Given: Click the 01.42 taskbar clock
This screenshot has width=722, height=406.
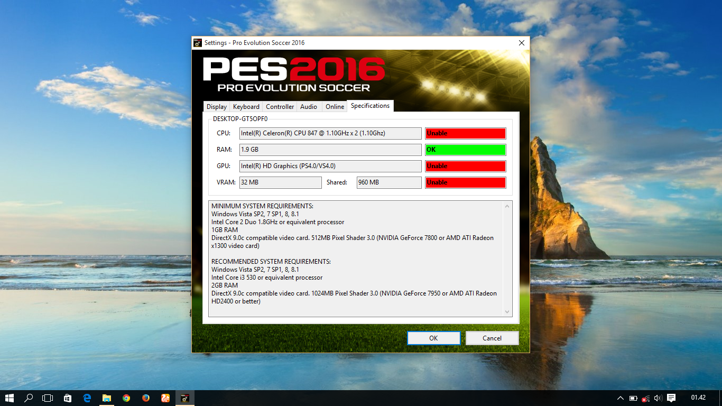Looking at the screenshot, I should 698,398.
